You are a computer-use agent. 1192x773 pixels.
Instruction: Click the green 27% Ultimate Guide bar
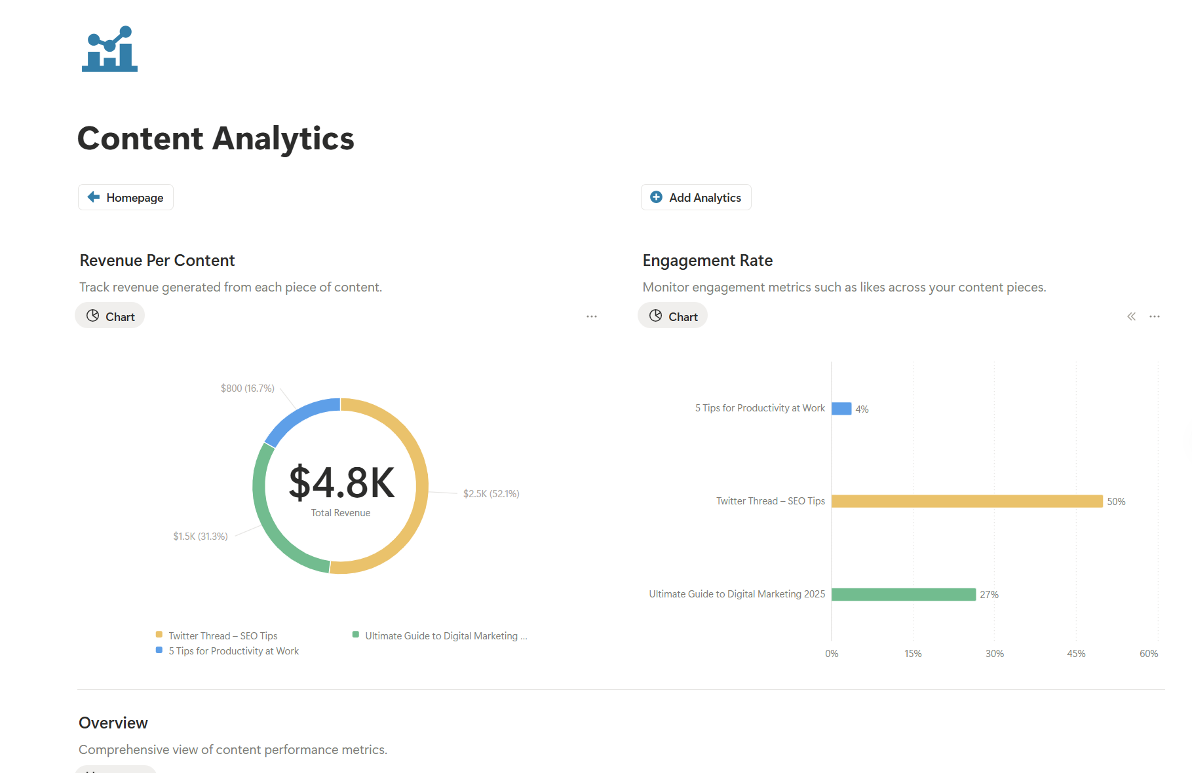click(903, 594)
